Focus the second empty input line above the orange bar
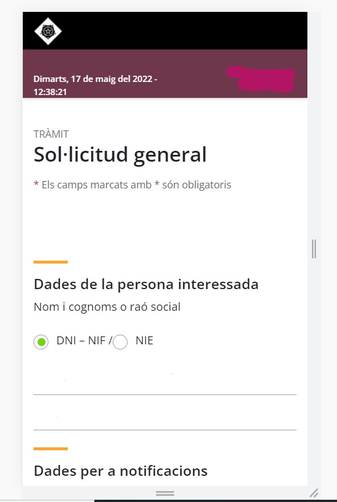Image resolution: width=337 pixels, height=502 pixels. coord(165,419)
